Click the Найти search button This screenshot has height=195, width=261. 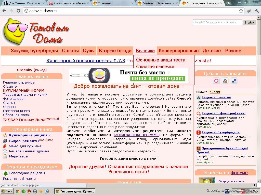pyautogui.click(x=250, y=22)
